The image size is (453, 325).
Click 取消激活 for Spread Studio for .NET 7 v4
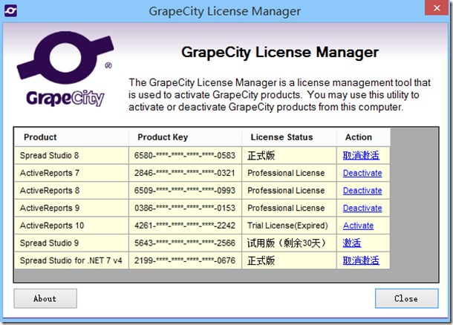(x=361, y=260)
